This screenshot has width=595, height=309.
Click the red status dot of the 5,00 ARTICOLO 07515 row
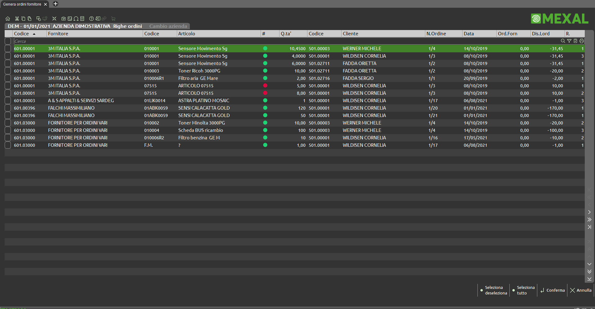pos(265,86)
